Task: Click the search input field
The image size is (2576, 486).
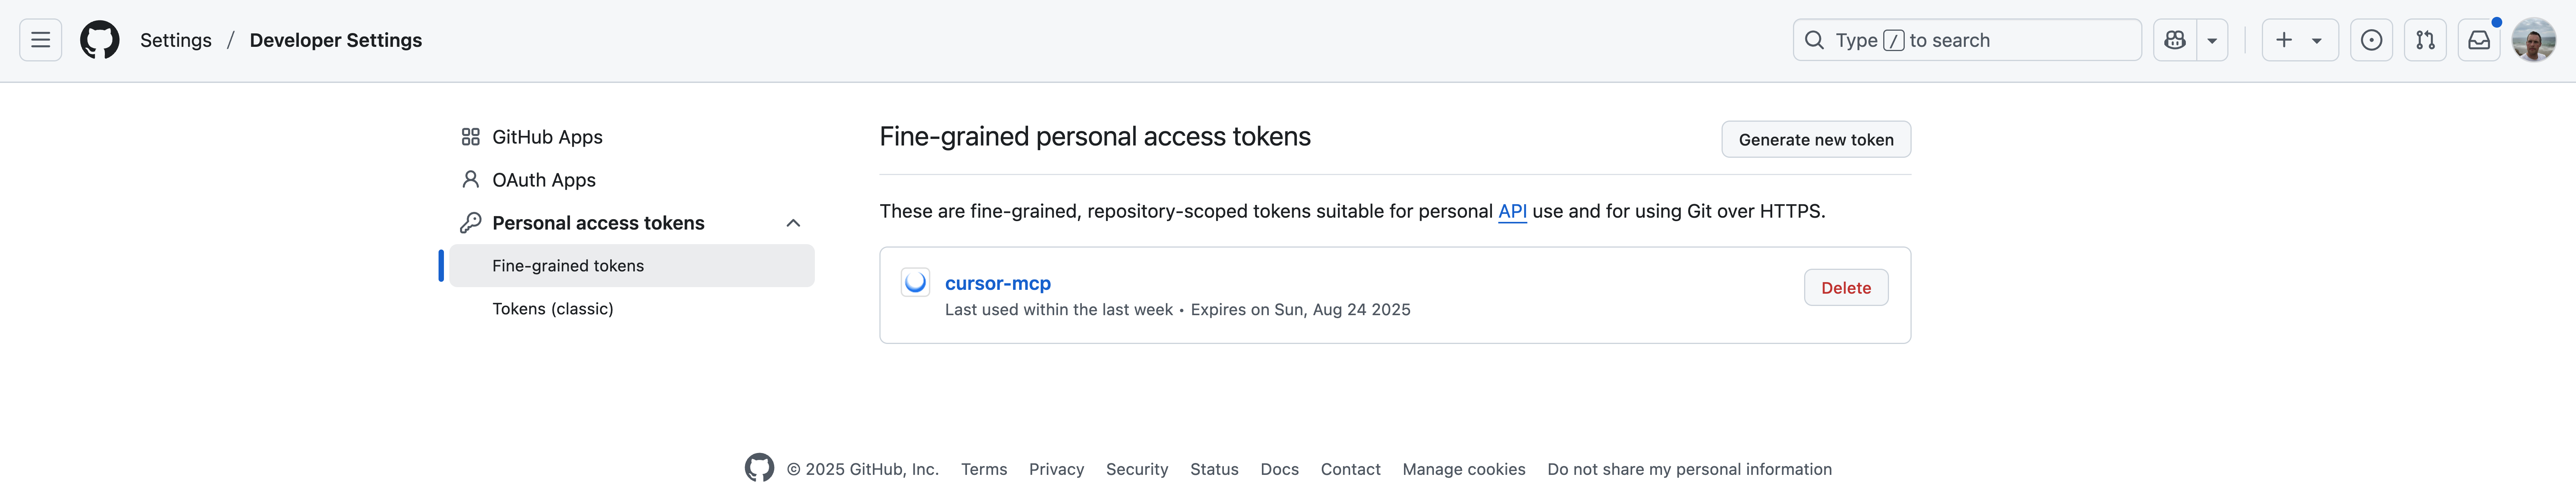Action: tap(1967, 40)
